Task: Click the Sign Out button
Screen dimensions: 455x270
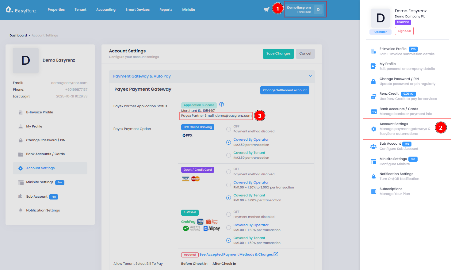Action: [404, 31]
